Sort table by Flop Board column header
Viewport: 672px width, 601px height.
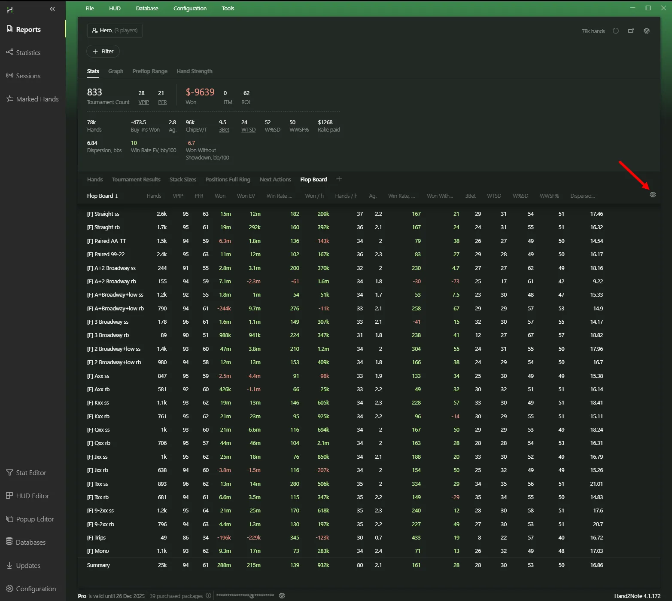[x=102, y=196]
